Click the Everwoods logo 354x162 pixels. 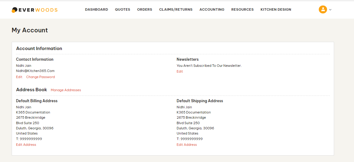click(35, 10)
